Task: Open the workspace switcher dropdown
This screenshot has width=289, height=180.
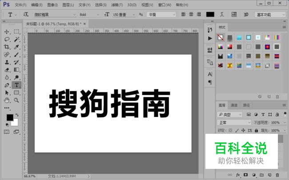Action: point(270,15)
